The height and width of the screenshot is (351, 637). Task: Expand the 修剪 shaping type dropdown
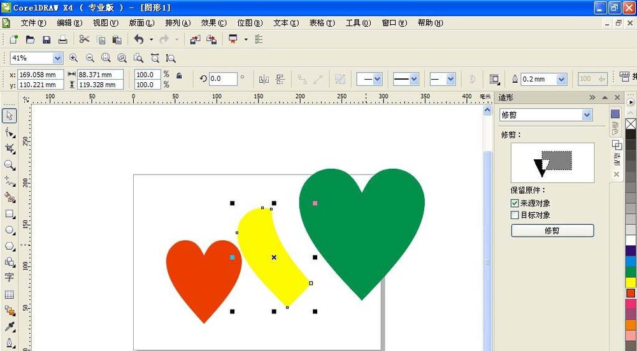(587, 115)
